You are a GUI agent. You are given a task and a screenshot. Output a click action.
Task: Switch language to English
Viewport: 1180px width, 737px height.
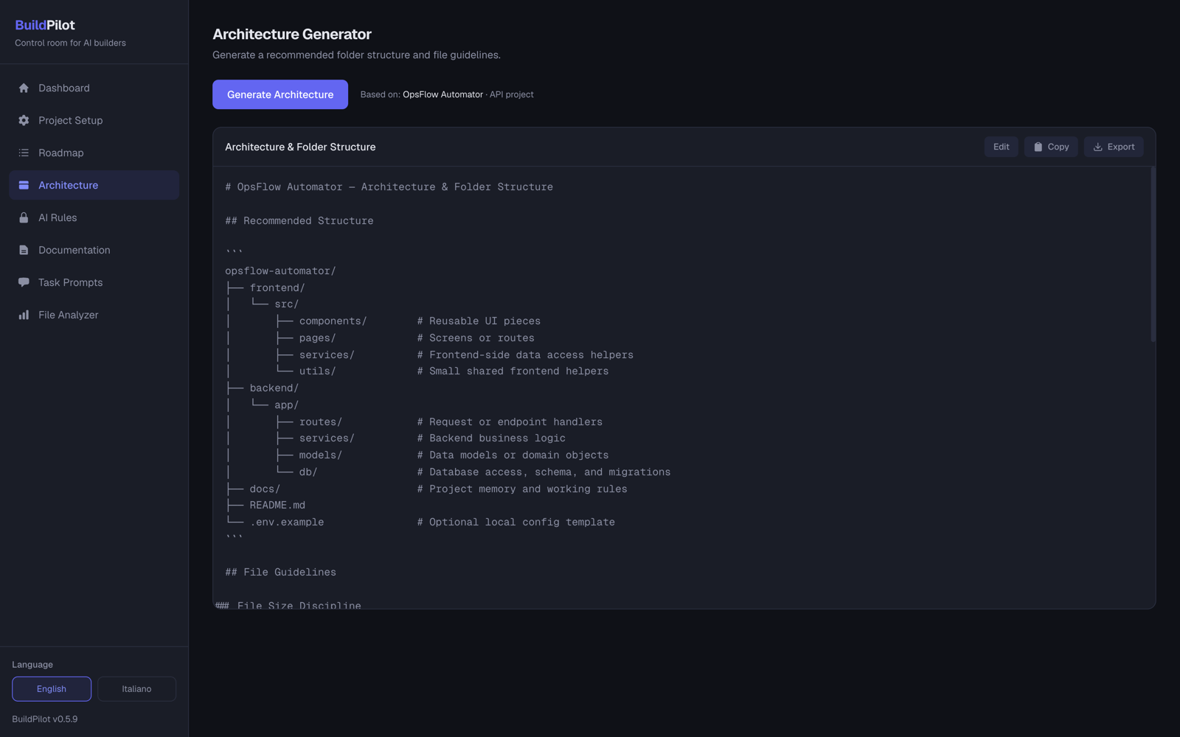[x=52, y=688]
